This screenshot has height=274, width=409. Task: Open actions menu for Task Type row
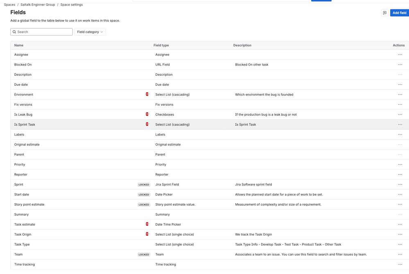click(x=400, y=244)
